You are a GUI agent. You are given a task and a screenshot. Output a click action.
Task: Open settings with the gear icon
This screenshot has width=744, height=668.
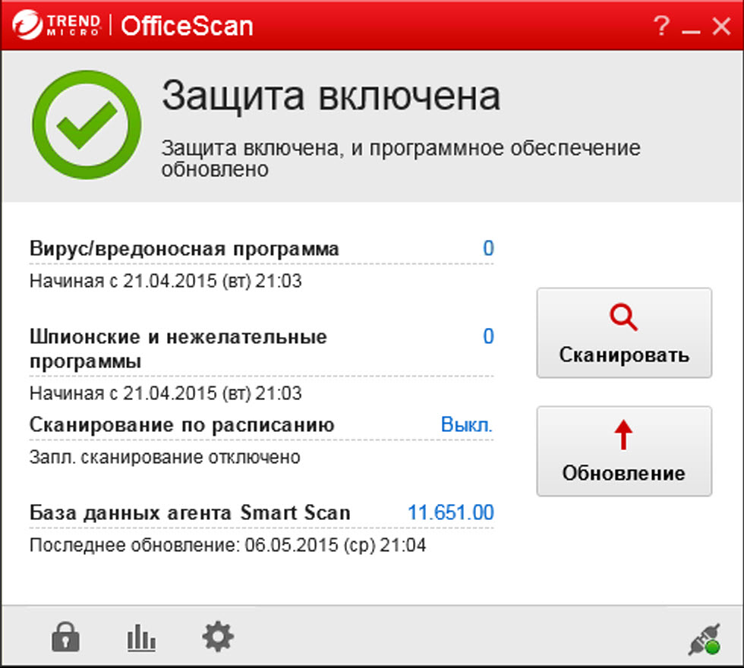pyautogui.click(x=218, y=636)
